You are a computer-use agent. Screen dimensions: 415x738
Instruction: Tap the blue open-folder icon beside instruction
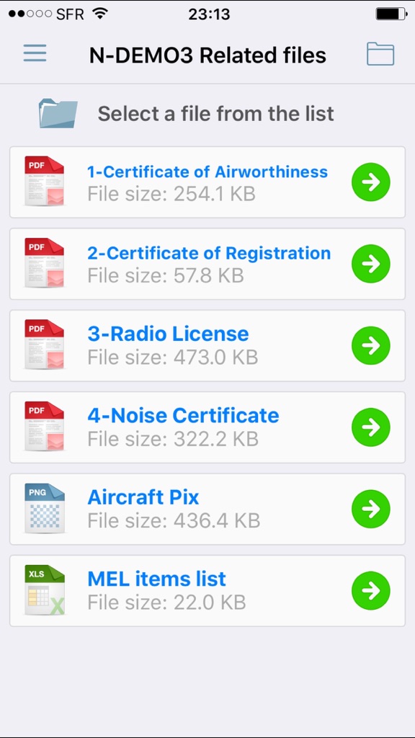58,113
